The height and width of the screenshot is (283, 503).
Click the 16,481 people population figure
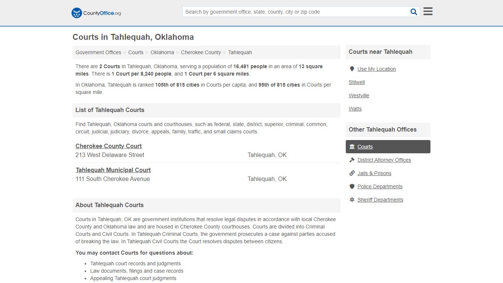[250, 66]
